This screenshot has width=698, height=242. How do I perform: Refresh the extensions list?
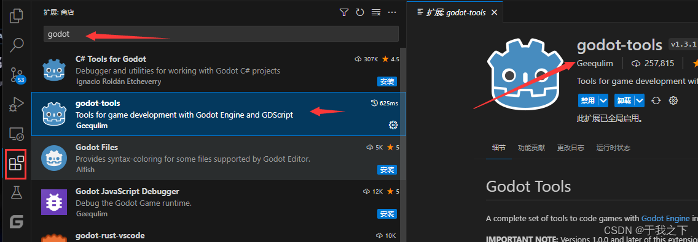(359, 12)
